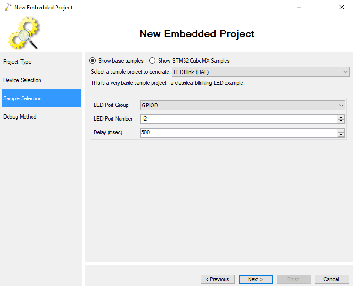Select Show STM32 CubeMX Samples radio button
The width and height of the screenshot is (353, 286).
click(x=152, y=61)
